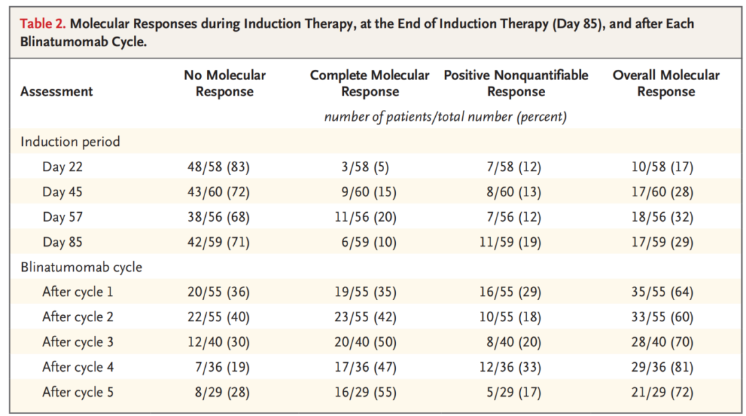Click the "No Molecular Response" column header

coord(224,84)
